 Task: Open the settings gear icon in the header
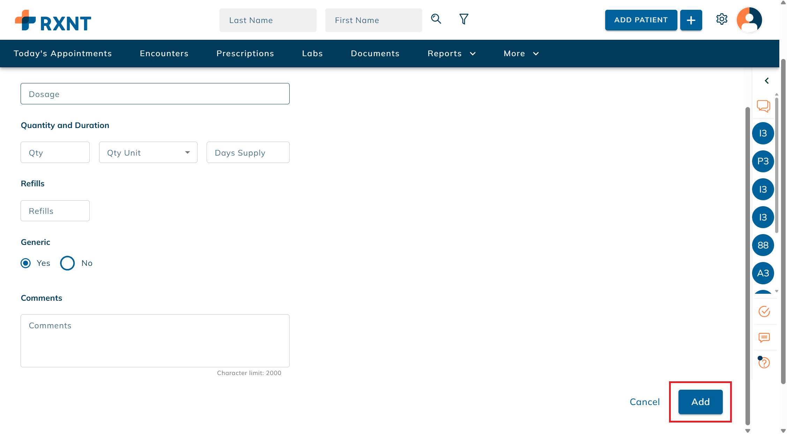(722, 20)
